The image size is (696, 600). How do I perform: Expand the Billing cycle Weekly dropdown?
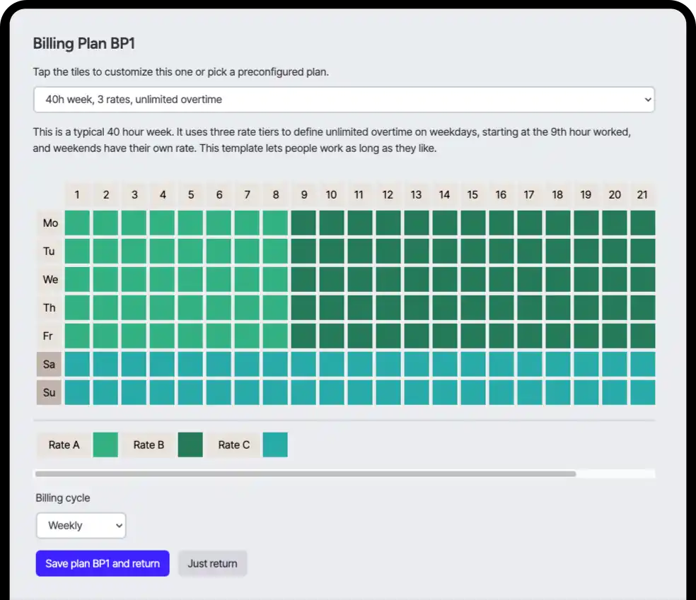(81, 526)
